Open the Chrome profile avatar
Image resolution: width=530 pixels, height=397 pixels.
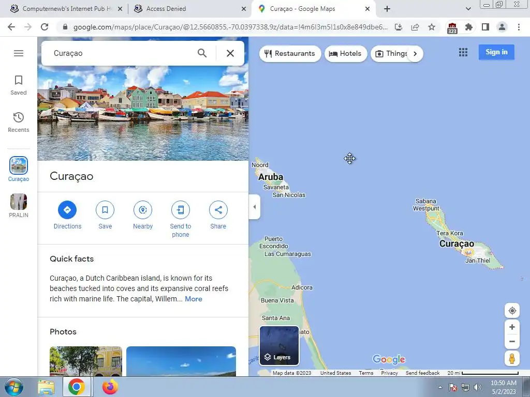click(x=502, y=27)
